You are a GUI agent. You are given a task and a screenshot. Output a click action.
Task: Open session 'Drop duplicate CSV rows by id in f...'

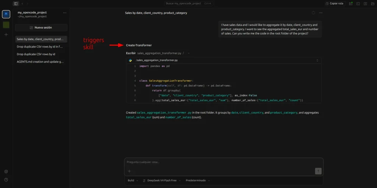[x=41, y=47]
